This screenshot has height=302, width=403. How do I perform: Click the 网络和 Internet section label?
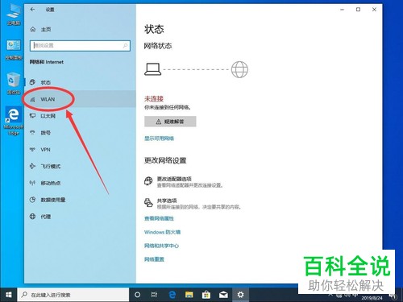(47, 62)
